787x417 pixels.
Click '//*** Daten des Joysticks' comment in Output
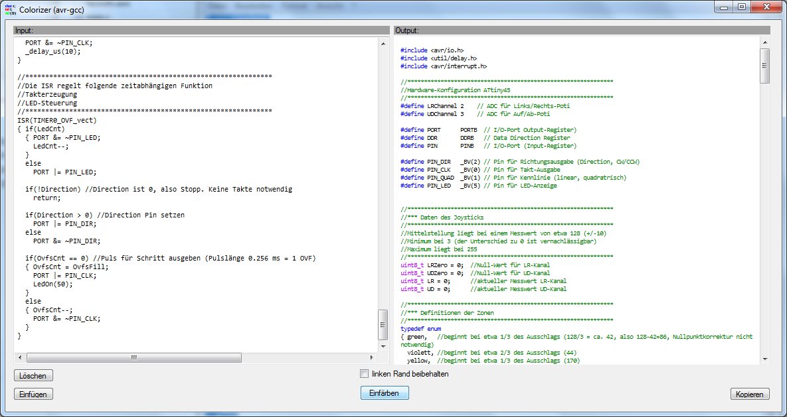click(442, 217)
